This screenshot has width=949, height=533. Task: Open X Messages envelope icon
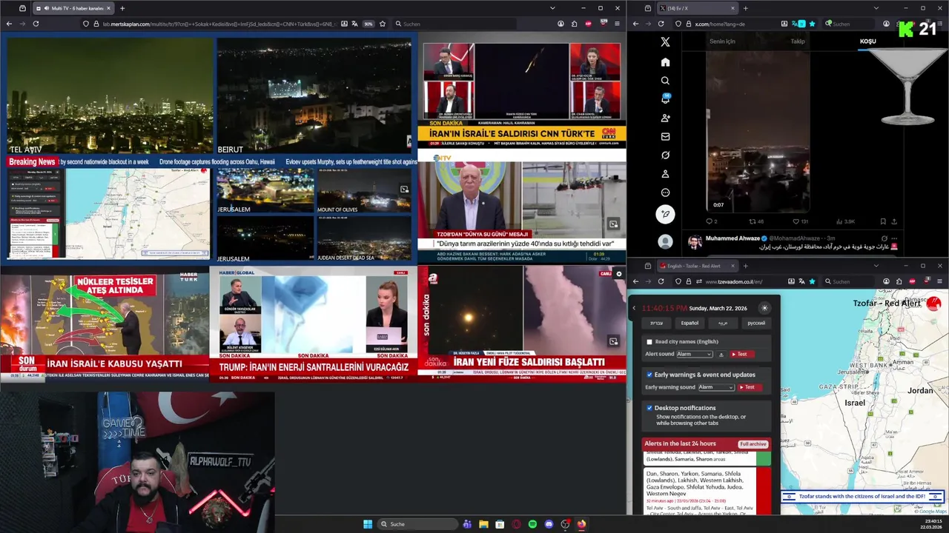(665, 136)
